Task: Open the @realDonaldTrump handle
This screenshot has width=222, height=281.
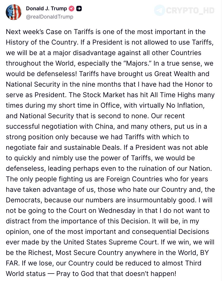Action: tap(49, 17)
